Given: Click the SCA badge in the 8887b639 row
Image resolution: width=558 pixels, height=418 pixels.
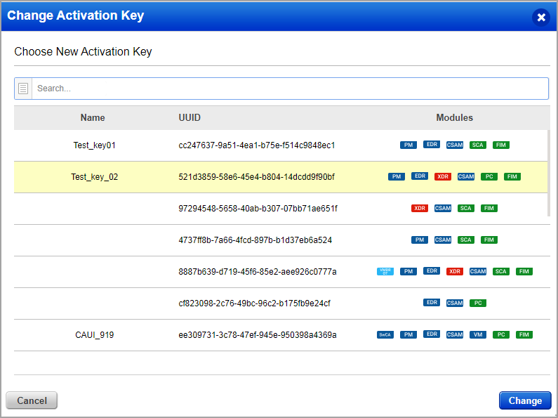Looking at the screenshot, I should pos(500,271).
